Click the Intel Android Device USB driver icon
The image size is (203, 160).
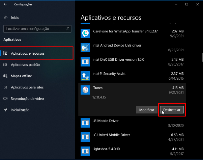[85, 48]
